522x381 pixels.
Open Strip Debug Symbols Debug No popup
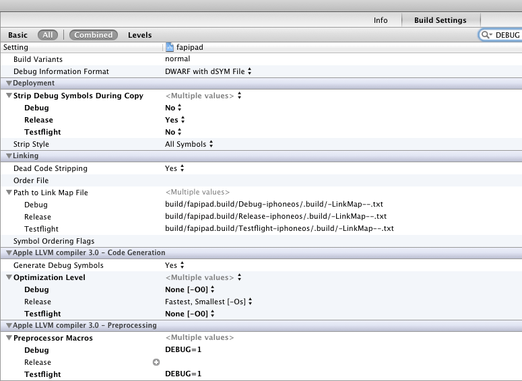[173, 108]
